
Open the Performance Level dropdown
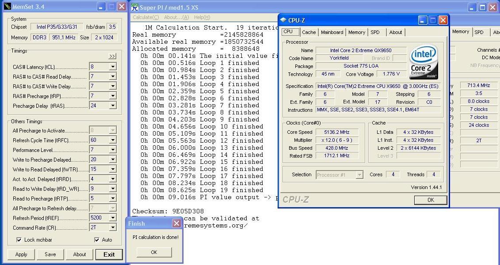(x=113, y=150)
